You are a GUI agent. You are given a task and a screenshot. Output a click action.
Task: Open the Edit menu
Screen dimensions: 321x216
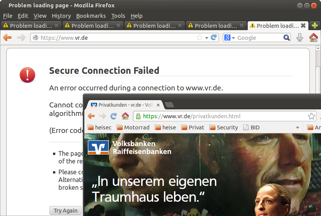23,16
